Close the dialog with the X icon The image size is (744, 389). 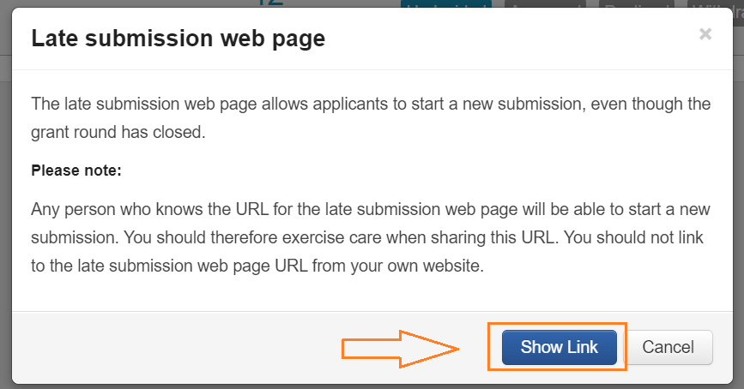[705, 34]
